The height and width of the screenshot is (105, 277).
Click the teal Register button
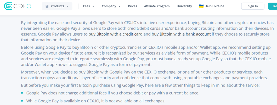273,6
